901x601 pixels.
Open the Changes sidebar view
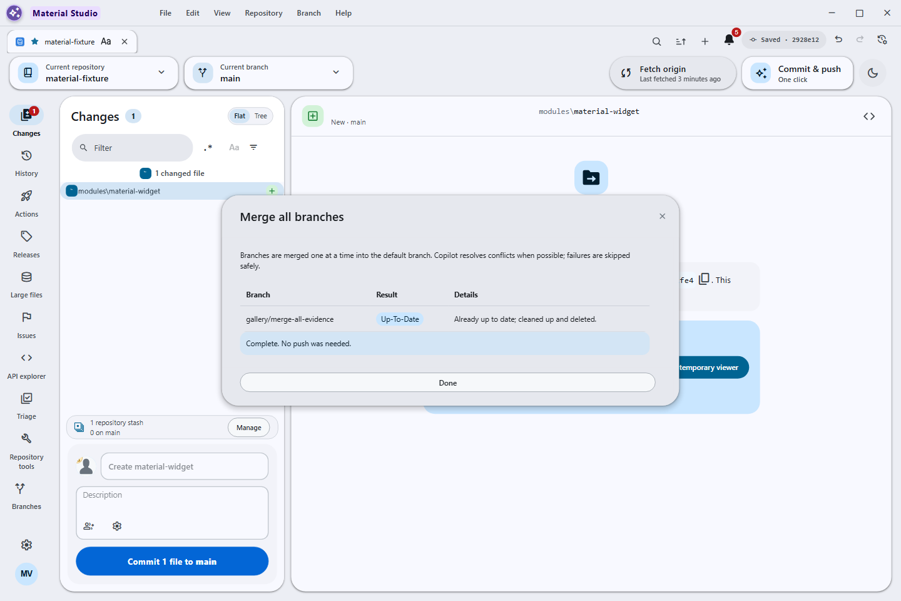[x=26, y=121]
